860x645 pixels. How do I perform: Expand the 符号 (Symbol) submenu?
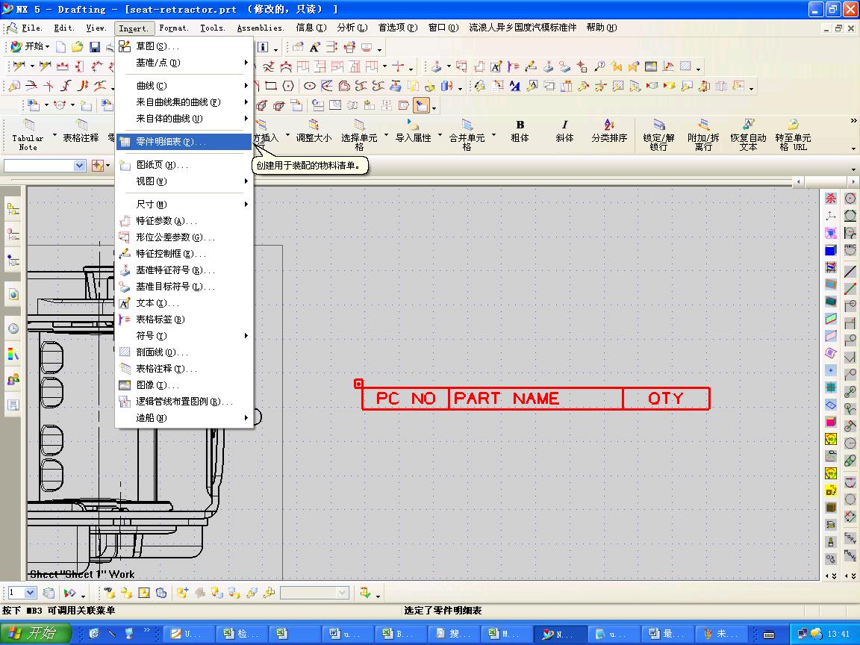coord(184,336)
